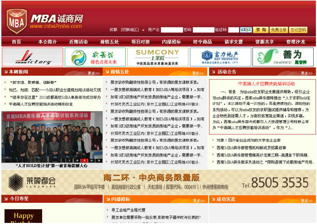Click the MBA shield logo
This screenshot has height=224, width=317.
(16, 22)
